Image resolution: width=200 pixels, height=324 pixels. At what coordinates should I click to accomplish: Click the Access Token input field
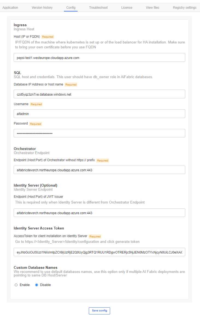coord(99,252)
